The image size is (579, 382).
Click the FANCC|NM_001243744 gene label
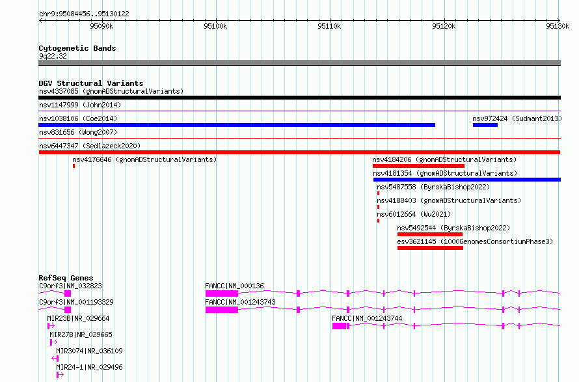point(367,318)
